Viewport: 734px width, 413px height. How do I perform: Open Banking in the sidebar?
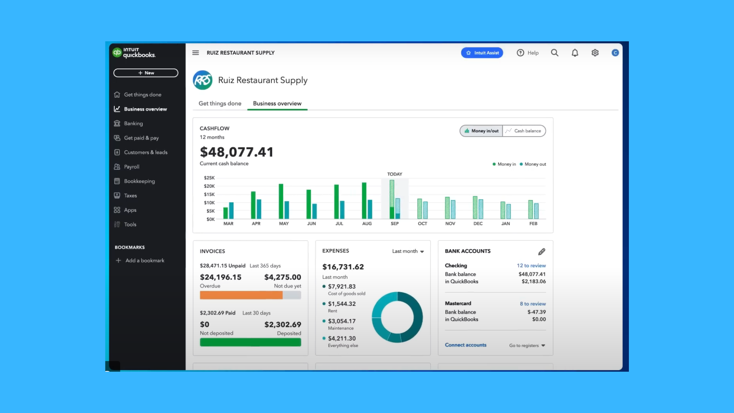click(133, 124)
